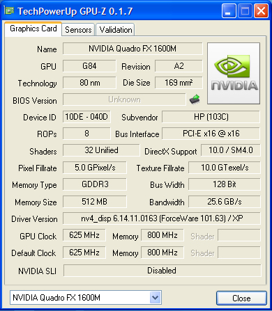Screen dimensions: 272x311
Task: Click the Unknown BIOS Version field
Action: [124, 99]
